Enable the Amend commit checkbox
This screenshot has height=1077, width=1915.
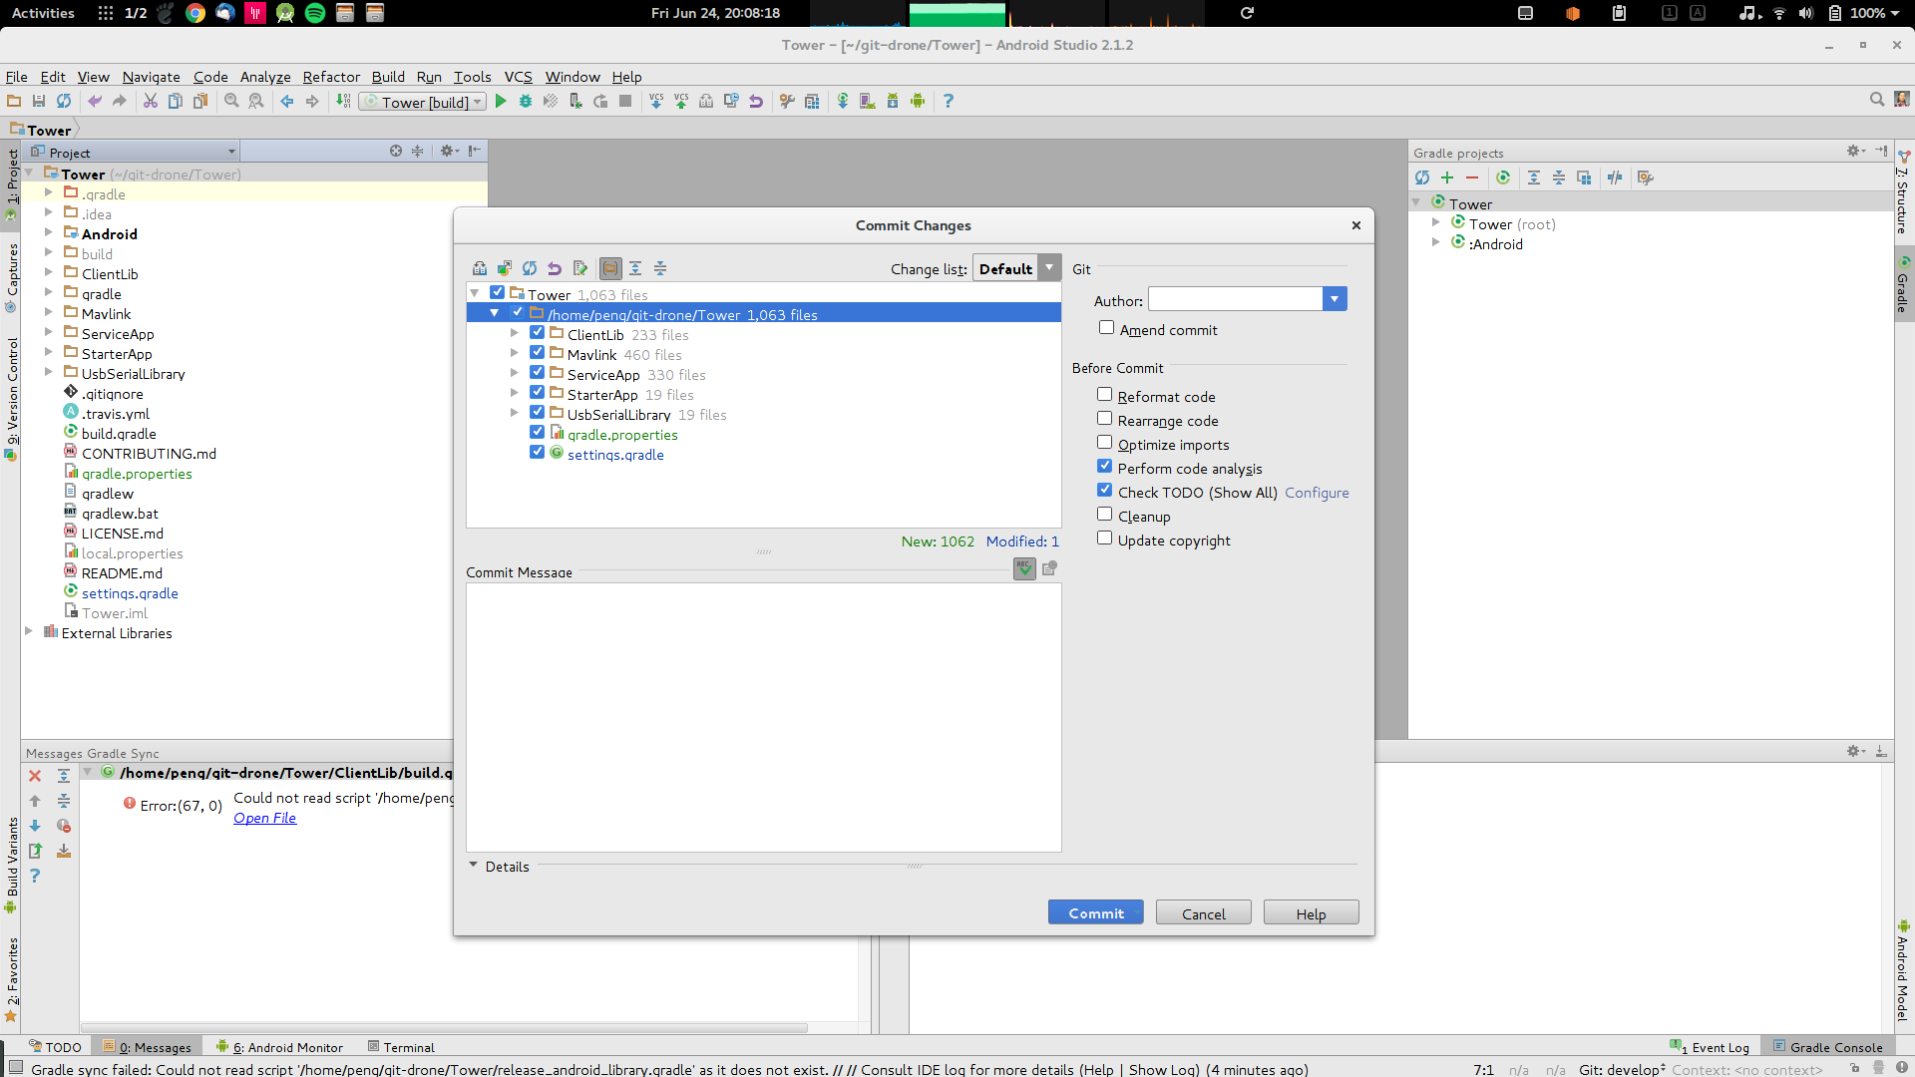[x=1106, y=328]
